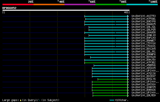
Task: Select the UniRef100_Q9SSG0 label
Action: [x=143, y=85]
